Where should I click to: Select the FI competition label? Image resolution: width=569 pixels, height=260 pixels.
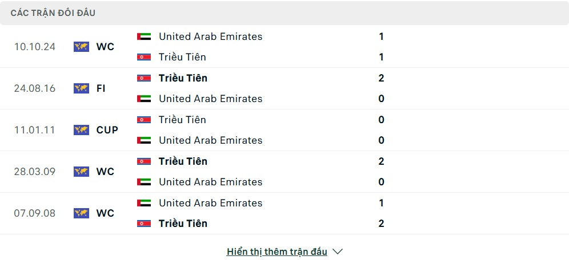click(x=101, y=88)
